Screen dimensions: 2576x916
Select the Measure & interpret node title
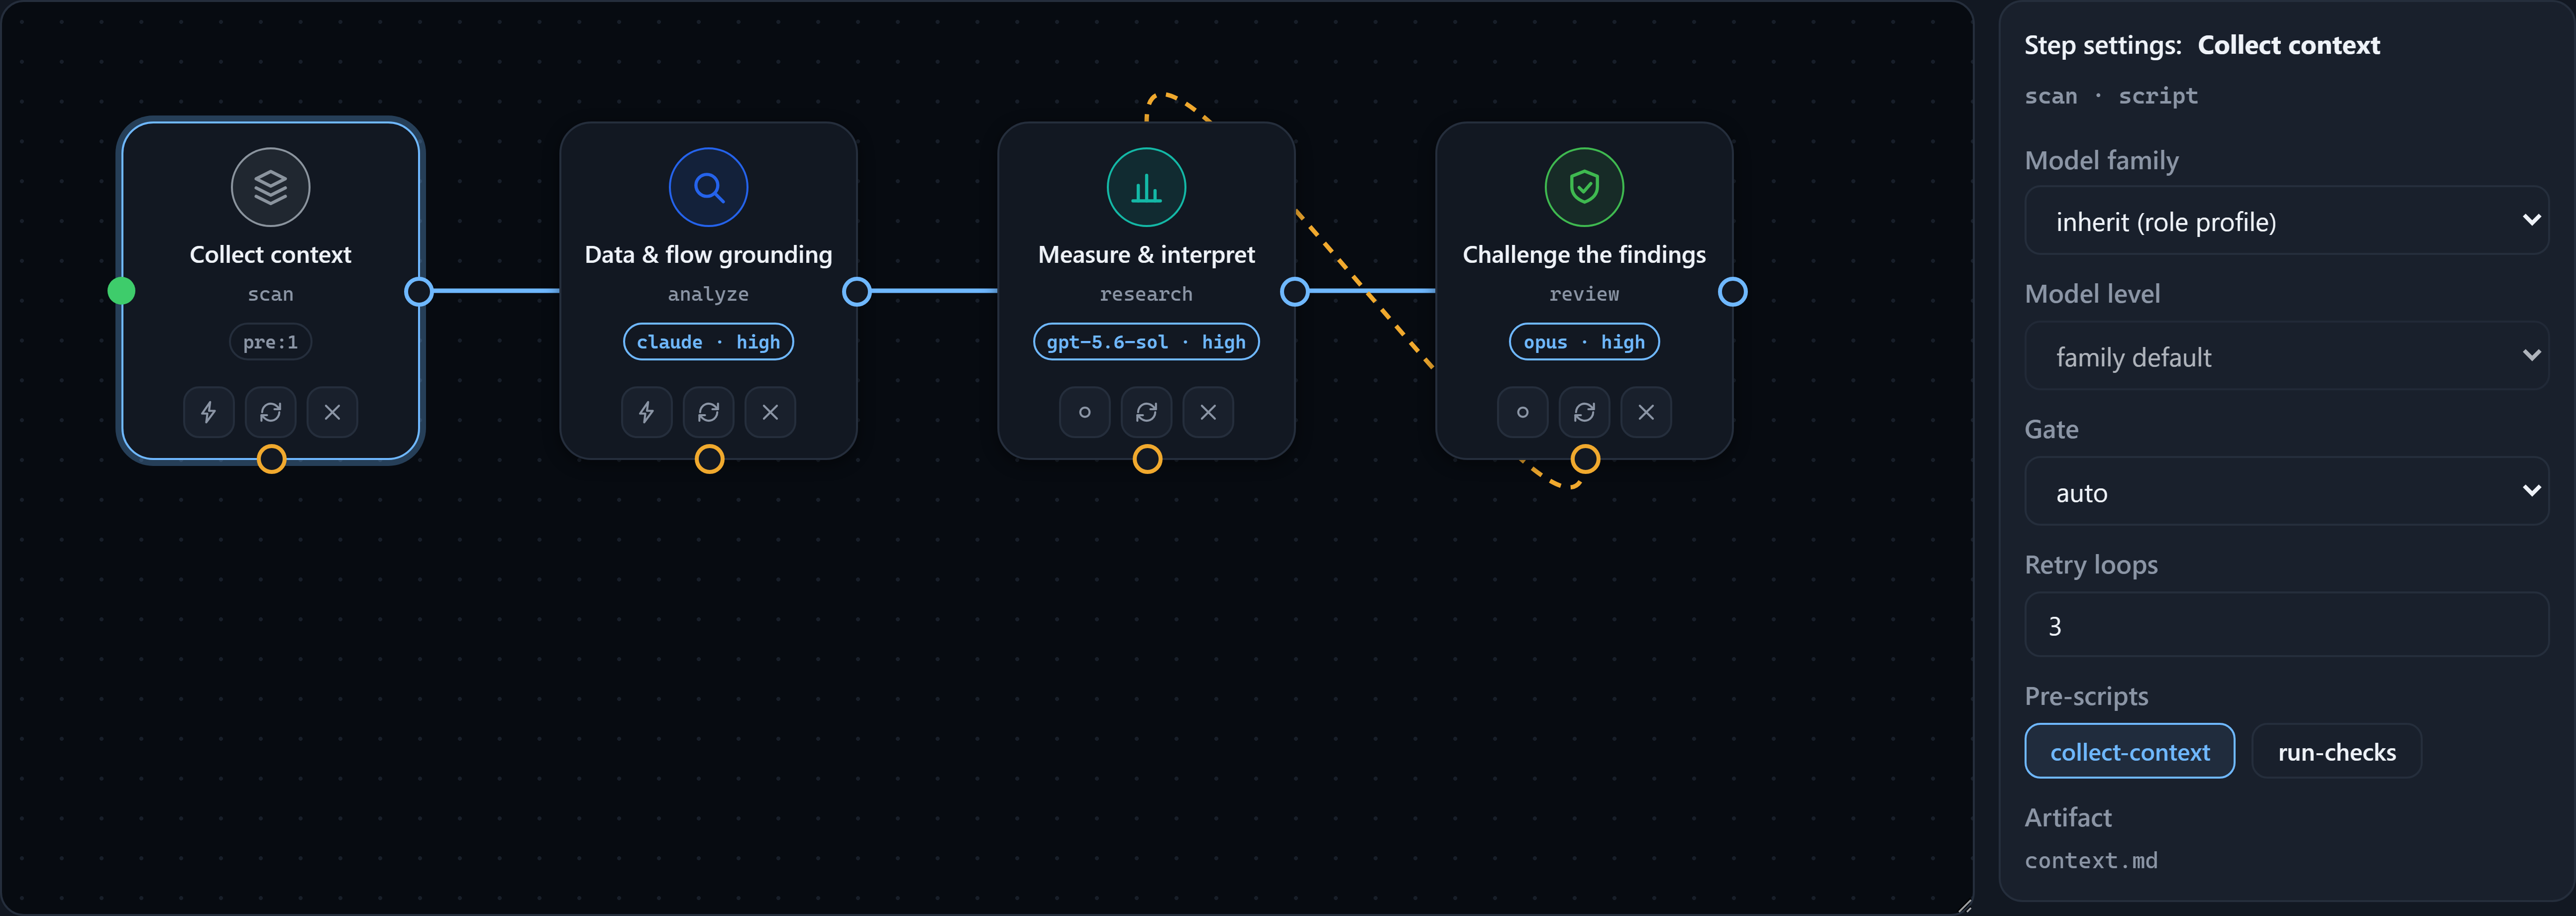[x=1146, y=255]
